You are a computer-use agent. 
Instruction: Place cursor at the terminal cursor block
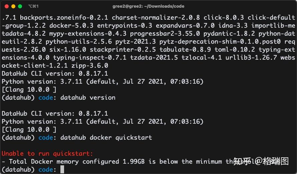[x=62, y=170]
